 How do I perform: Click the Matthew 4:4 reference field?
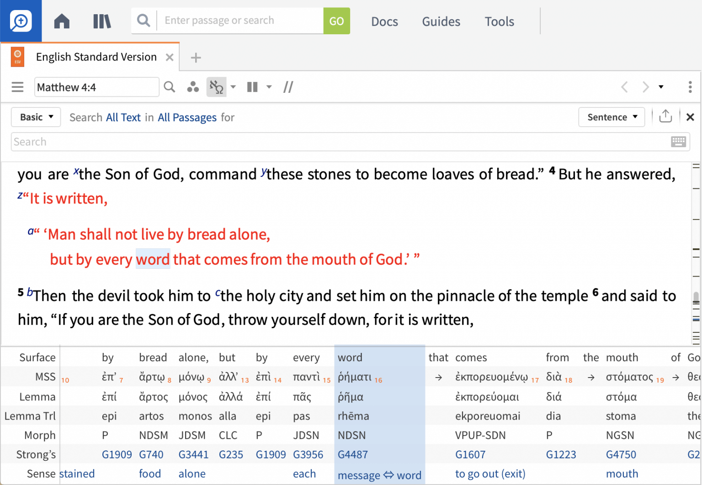click(x=96, y=87)
